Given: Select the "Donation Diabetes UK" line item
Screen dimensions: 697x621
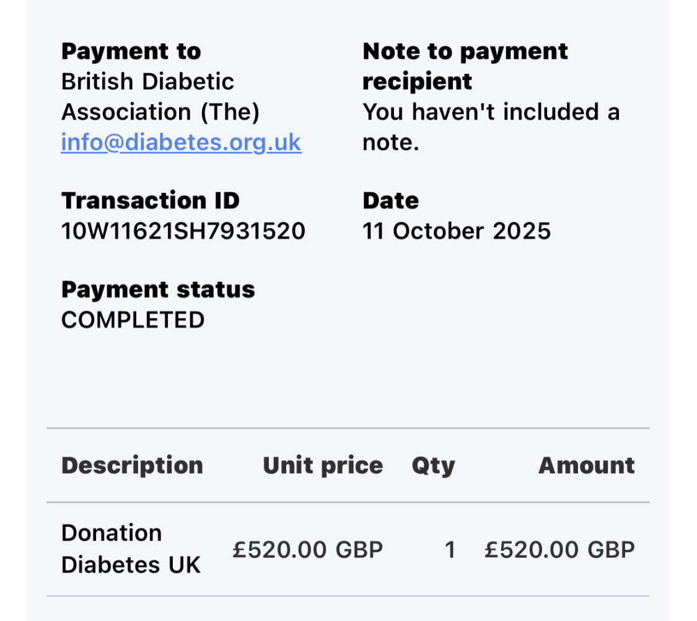Looking at the screenshot, I should point(131,549).
